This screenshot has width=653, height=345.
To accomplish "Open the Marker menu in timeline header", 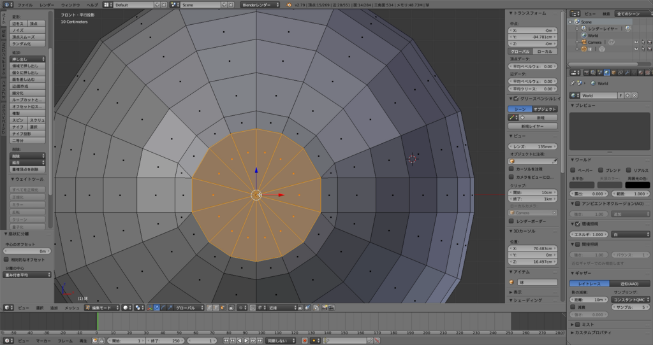I will tap(43, 341).
